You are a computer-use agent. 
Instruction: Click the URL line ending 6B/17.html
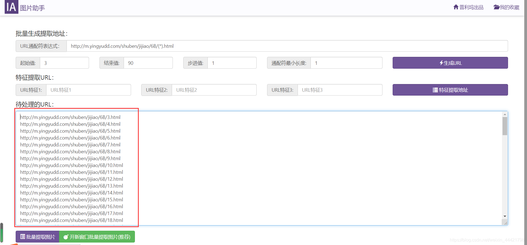71,213
